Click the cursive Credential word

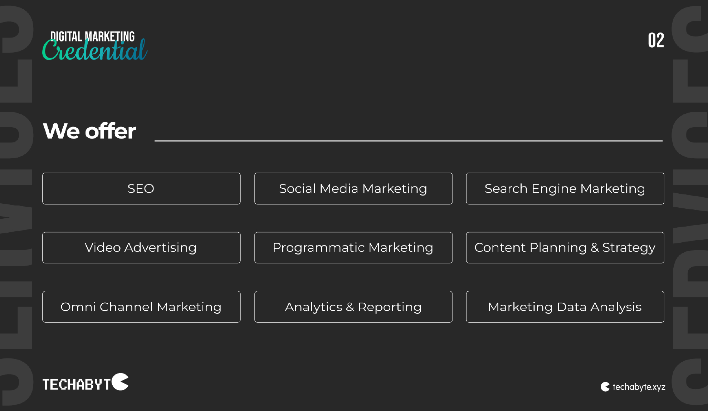click(x=95, y=50)
